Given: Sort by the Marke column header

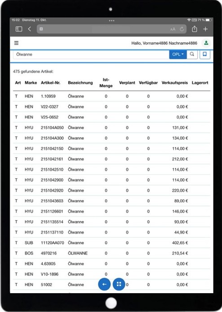Looking at the screenshot, I should (31, 83).
